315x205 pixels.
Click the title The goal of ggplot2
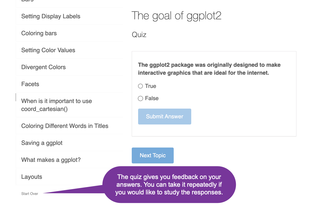(x=176, y=16)
